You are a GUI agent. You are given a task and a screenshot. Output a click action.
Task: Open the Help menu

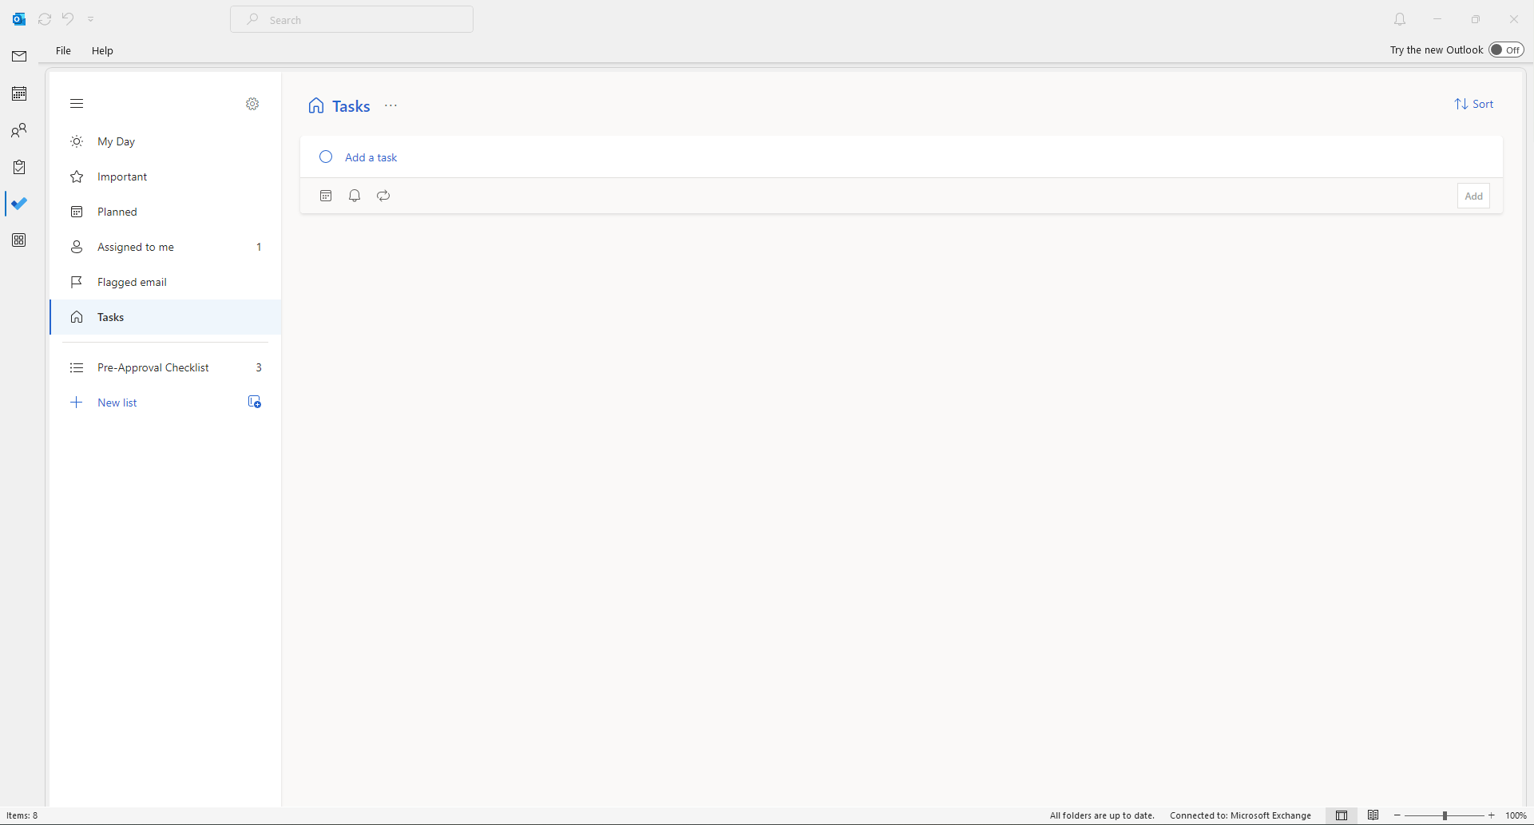tap(102, 50)
